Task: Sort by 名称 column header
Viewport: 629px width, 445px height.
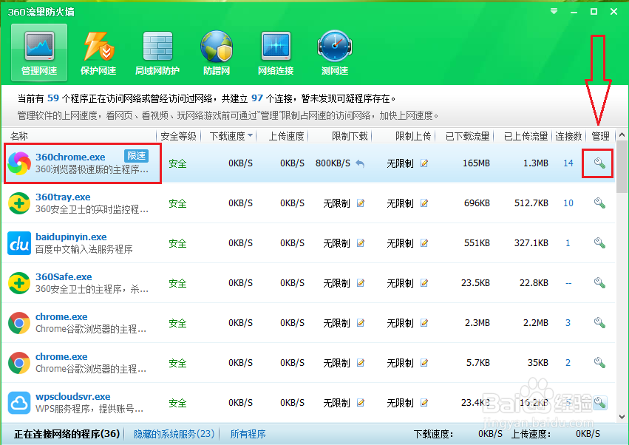Action: pos(19,136)
